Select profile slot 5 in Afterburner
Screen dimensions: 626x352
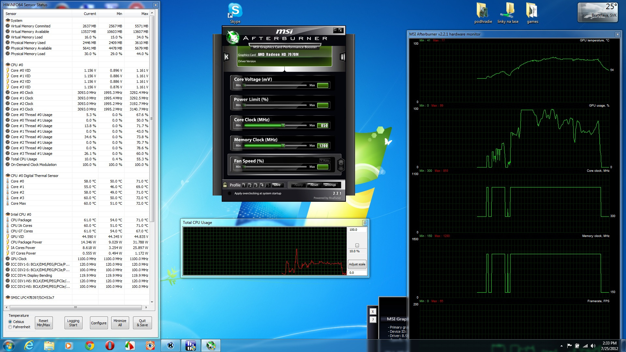pos(268,185)
